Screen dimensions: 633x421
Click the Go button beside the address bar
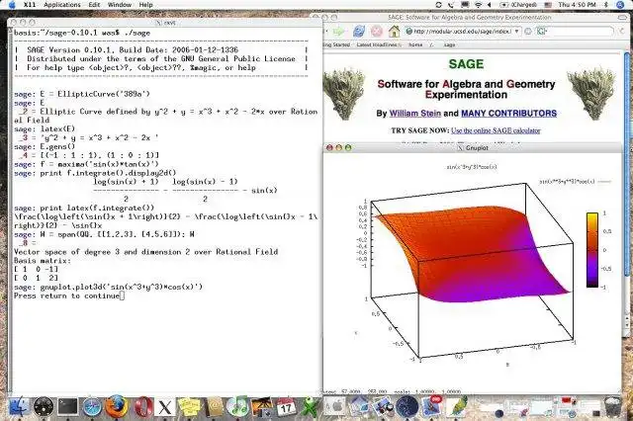(x=528, y=31)
